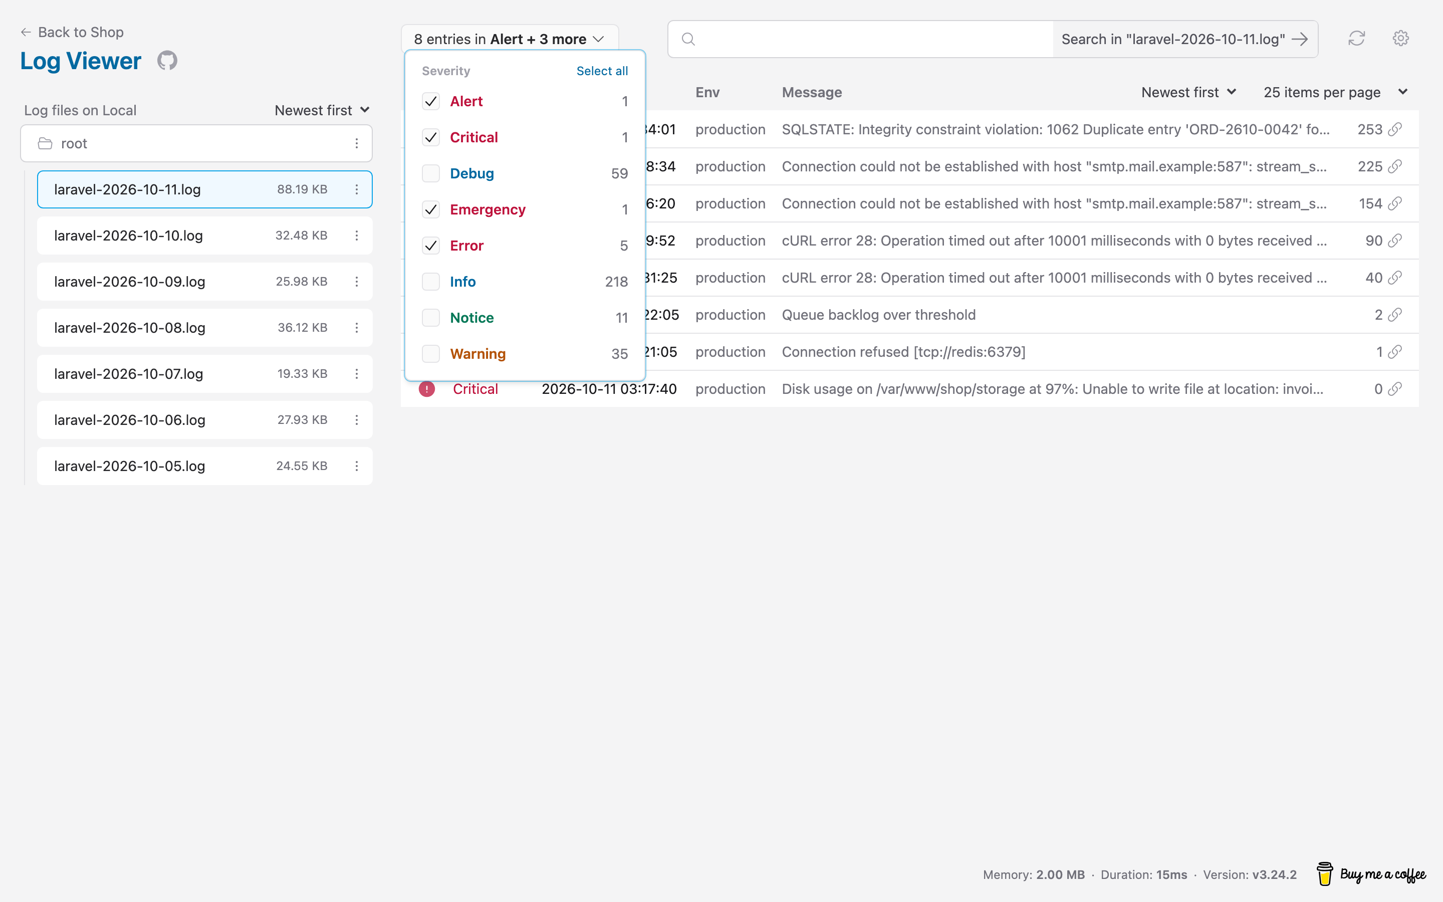Uncheck the Critical severity checkbox
Screen dimensions: 1443x902
tap(430, 137)
